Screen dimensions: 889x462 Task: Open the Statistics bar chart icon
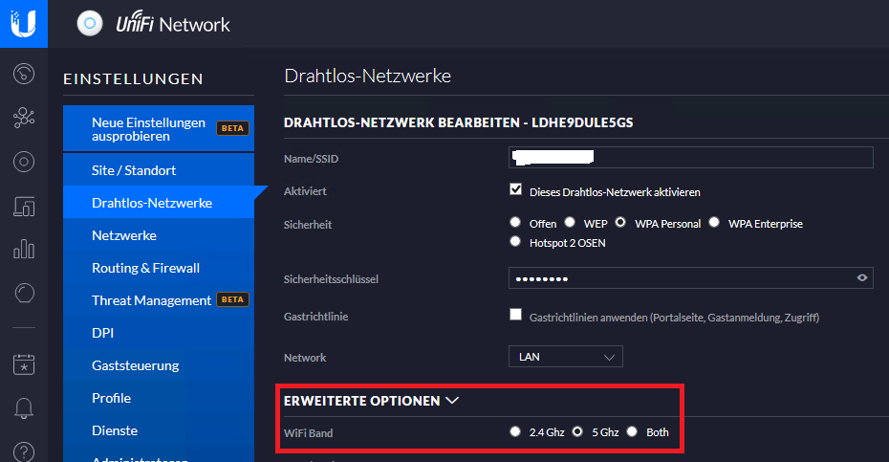tap(24, 250)
